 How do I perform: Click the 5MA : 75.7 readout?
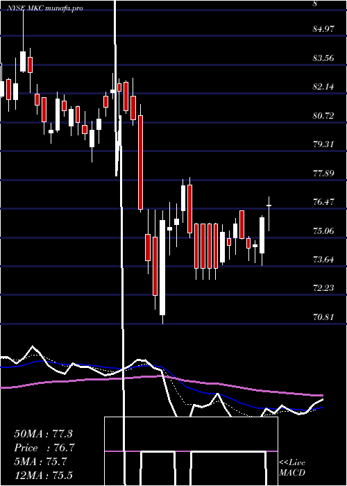40,462
